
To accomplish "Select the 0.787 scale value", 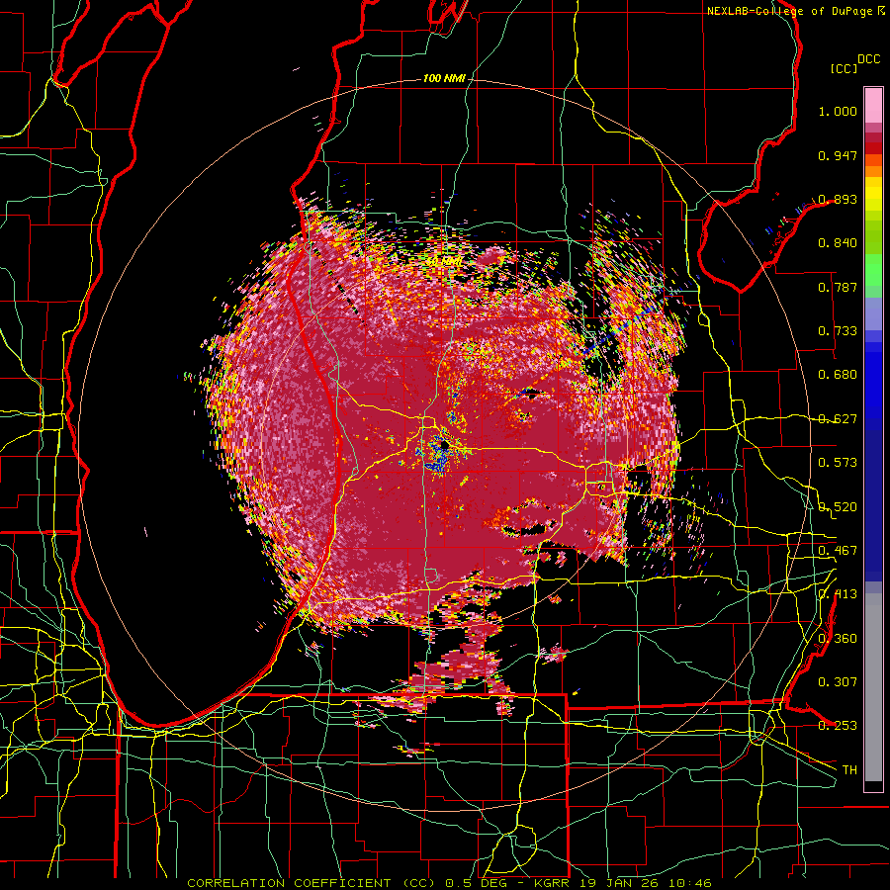I will click(838, 287).
